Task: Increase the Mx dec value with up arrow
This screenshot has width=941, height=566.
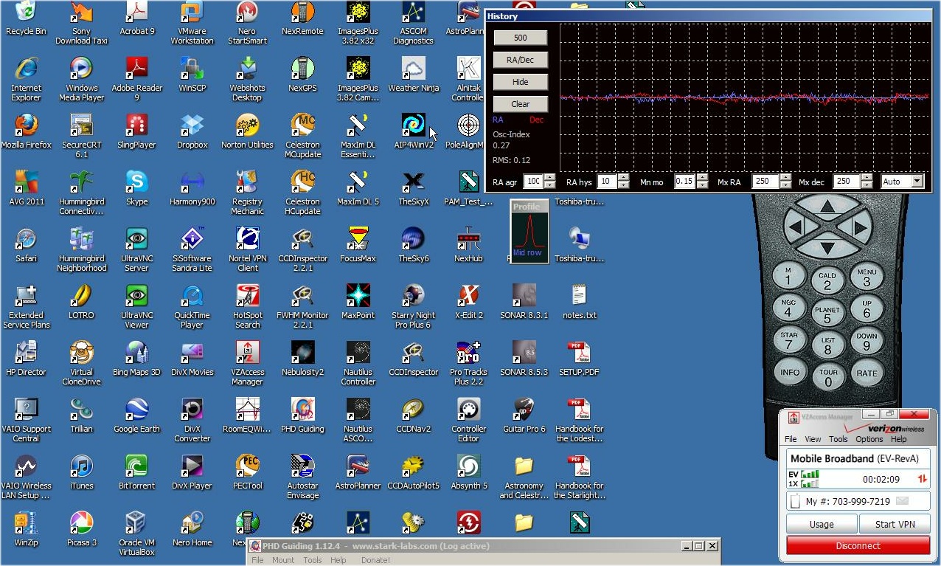Action: [x=867, y=178]
